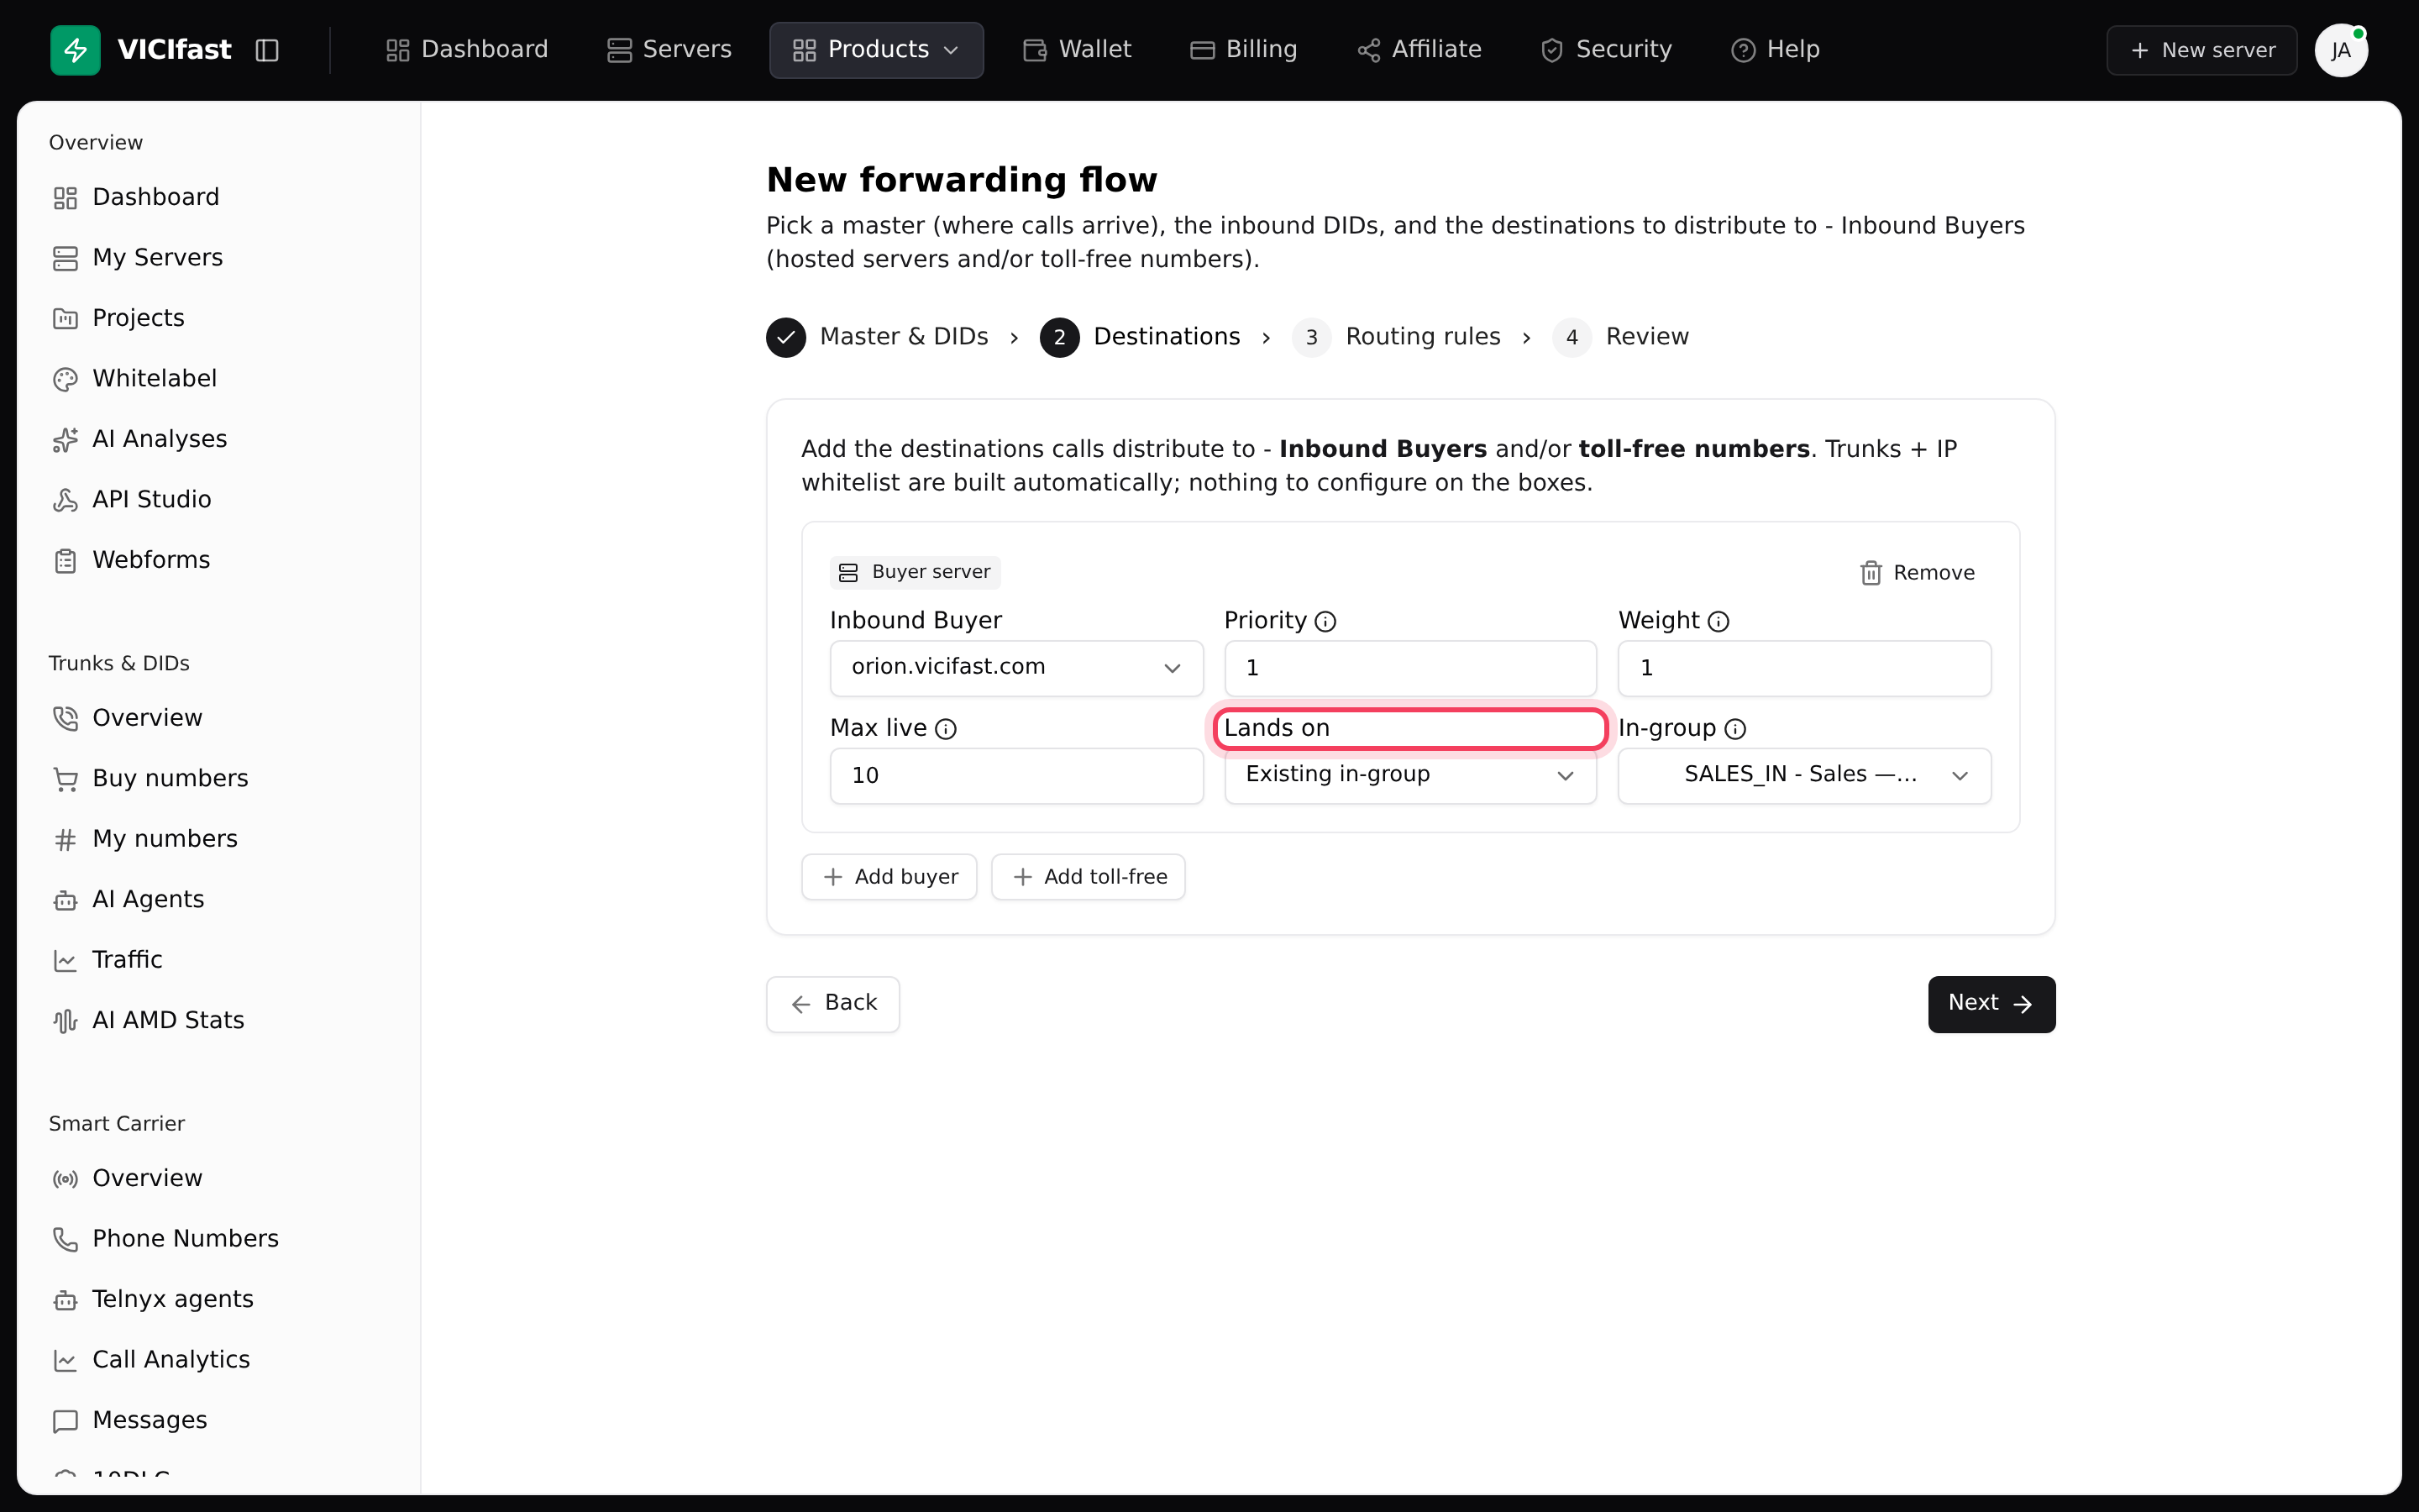This screenshot has width=2419, height=1512.
Task: Expand the Products menu
Action: click(876, 50)
